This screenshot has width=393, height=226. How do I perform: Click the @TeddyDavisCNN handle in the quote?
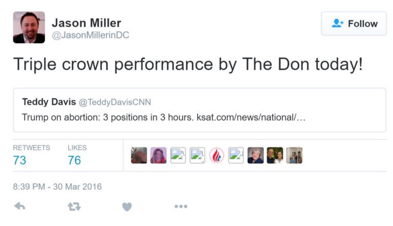coord(115,102)
